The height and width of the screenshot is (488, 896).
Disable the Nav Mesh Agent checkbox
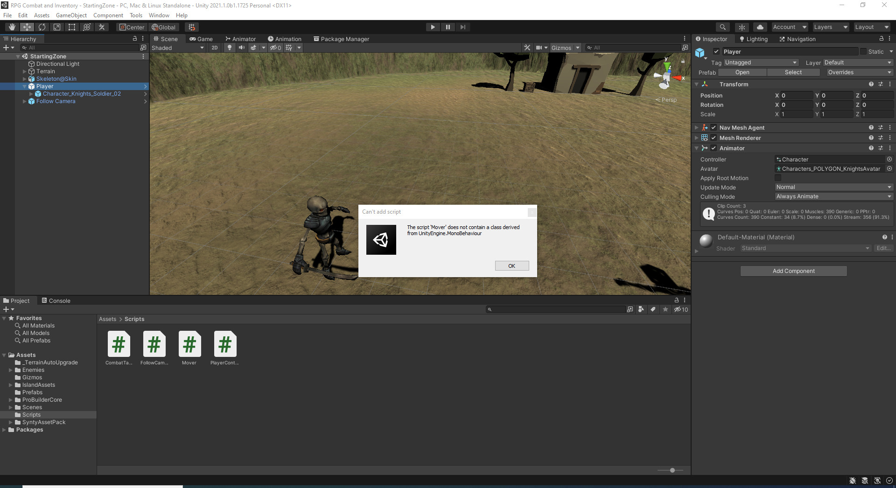coord(714,128)
